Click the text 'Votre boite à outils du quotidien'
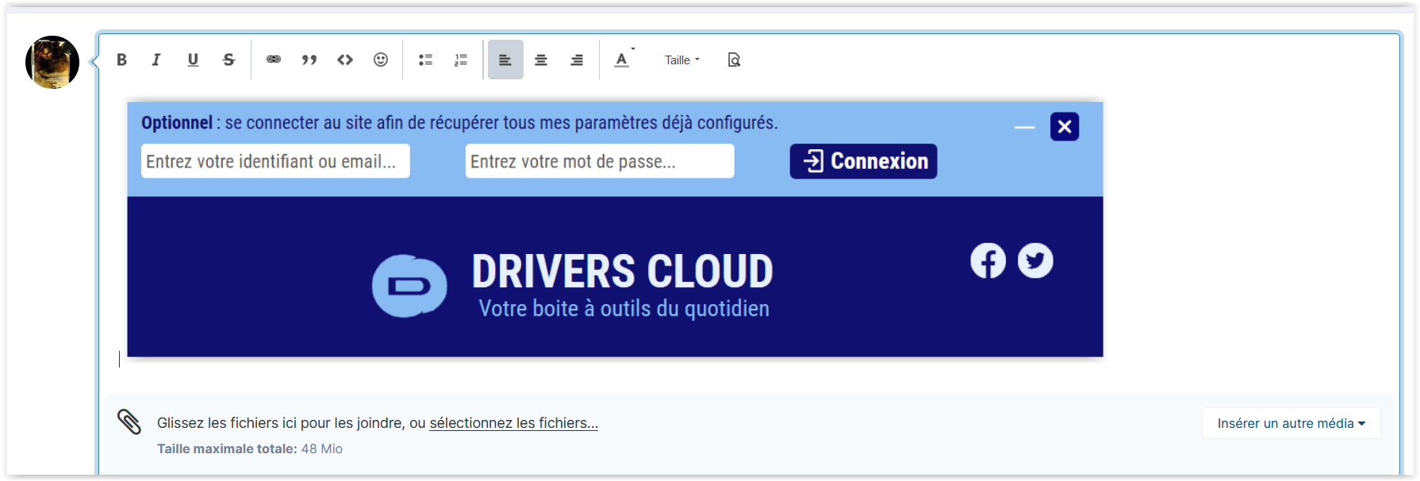Image resolution: width=1420 pixels, height=481 pixels. 624,309
